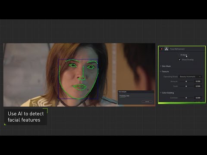Collapse the Texture section

(x=164, y=71)
